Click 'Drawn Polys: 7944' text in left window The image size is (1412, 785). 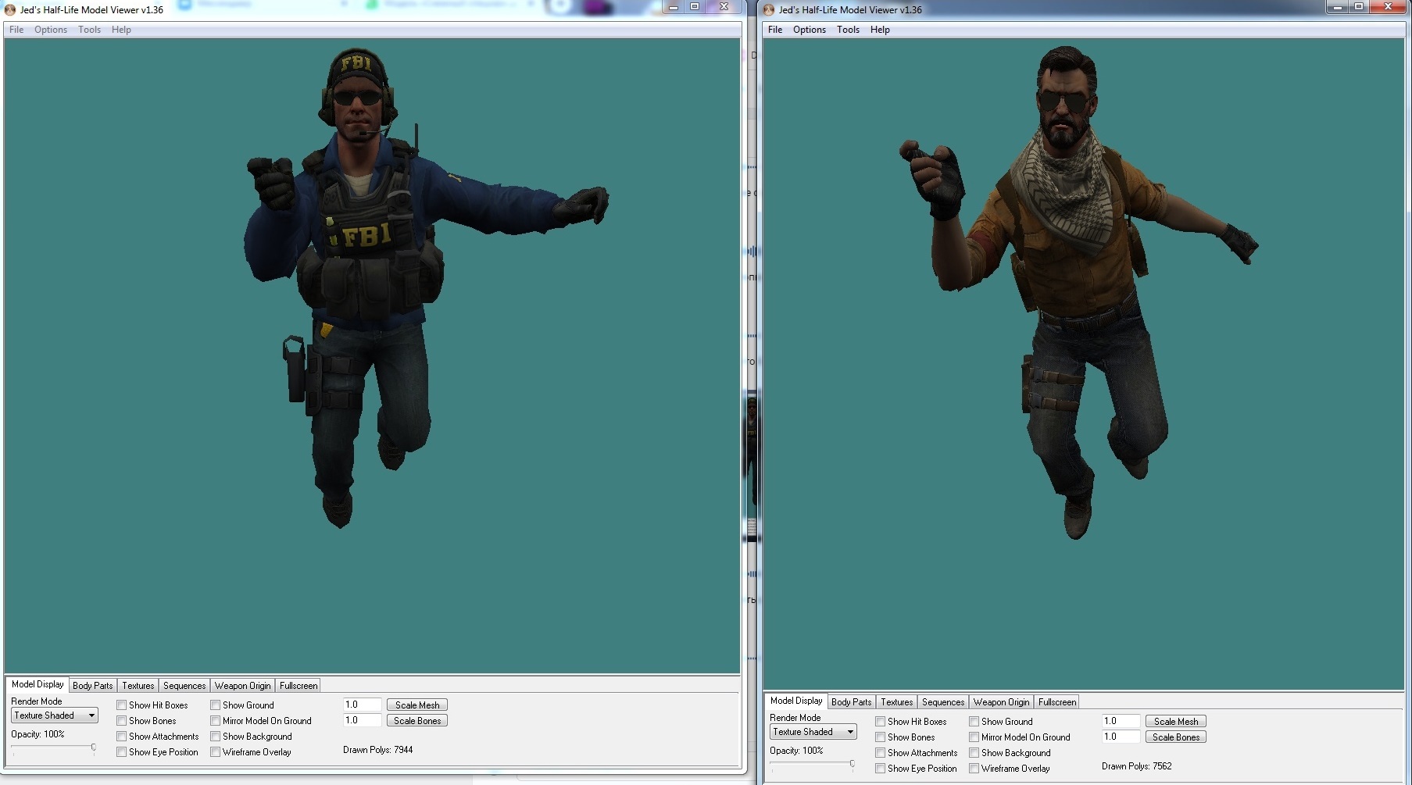tap(378, 750)
